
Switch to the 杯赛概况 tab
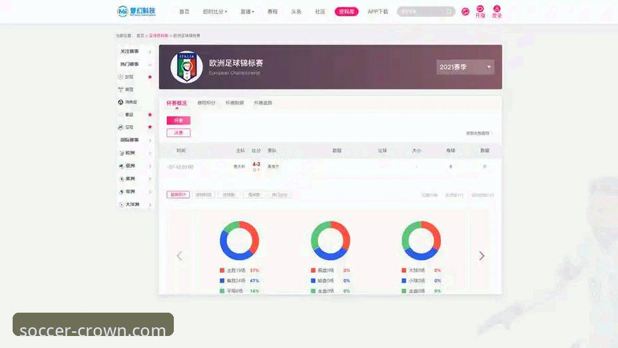coord(176,103)
